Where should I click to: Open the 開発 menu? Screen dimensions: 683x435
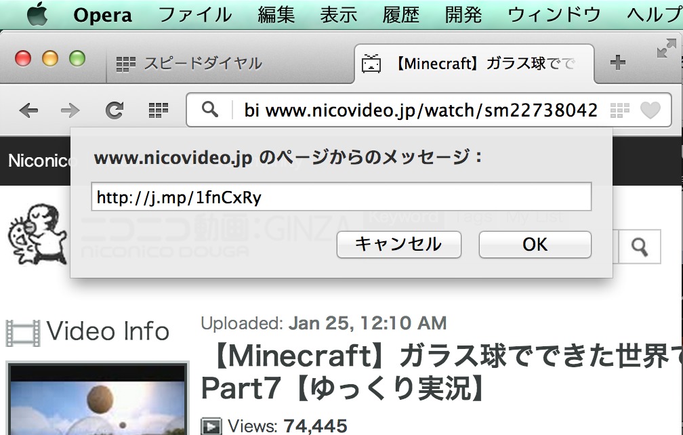(x=463, y=15)
